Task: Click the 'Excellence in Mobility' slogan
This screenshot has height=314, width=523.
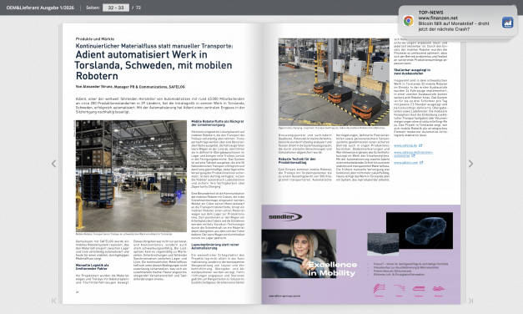Action: click(x=332, y=269)
